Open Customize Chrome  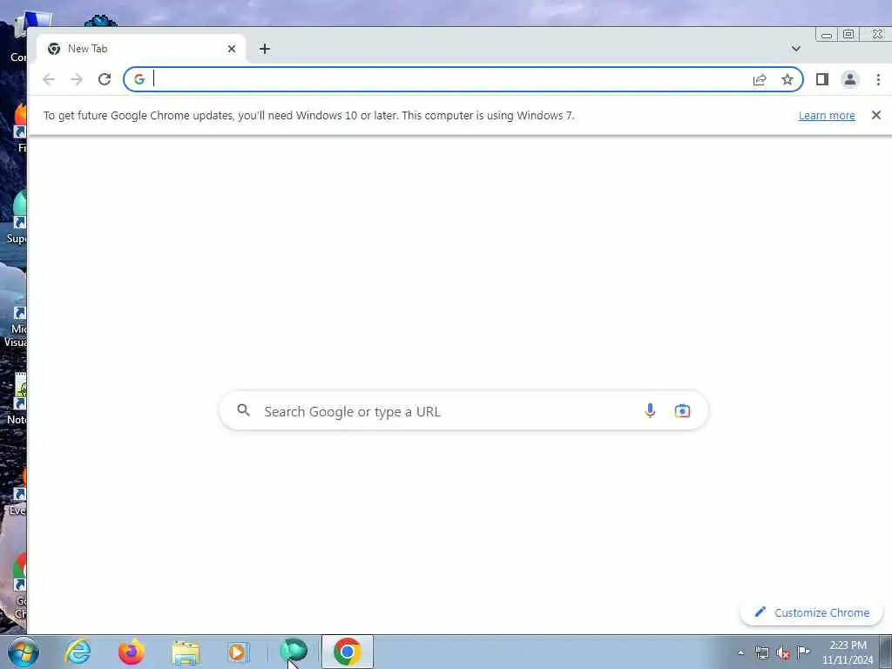[811, 612]
